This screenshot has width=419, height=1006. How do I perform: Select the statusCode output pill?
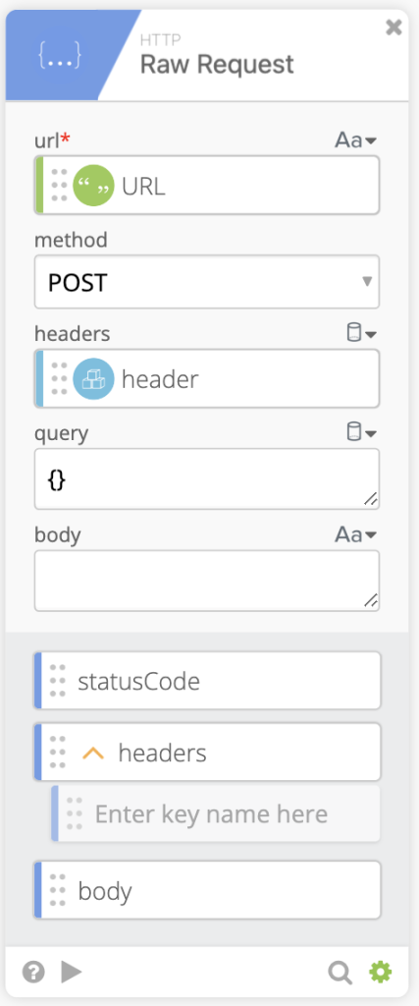(207, 681)
